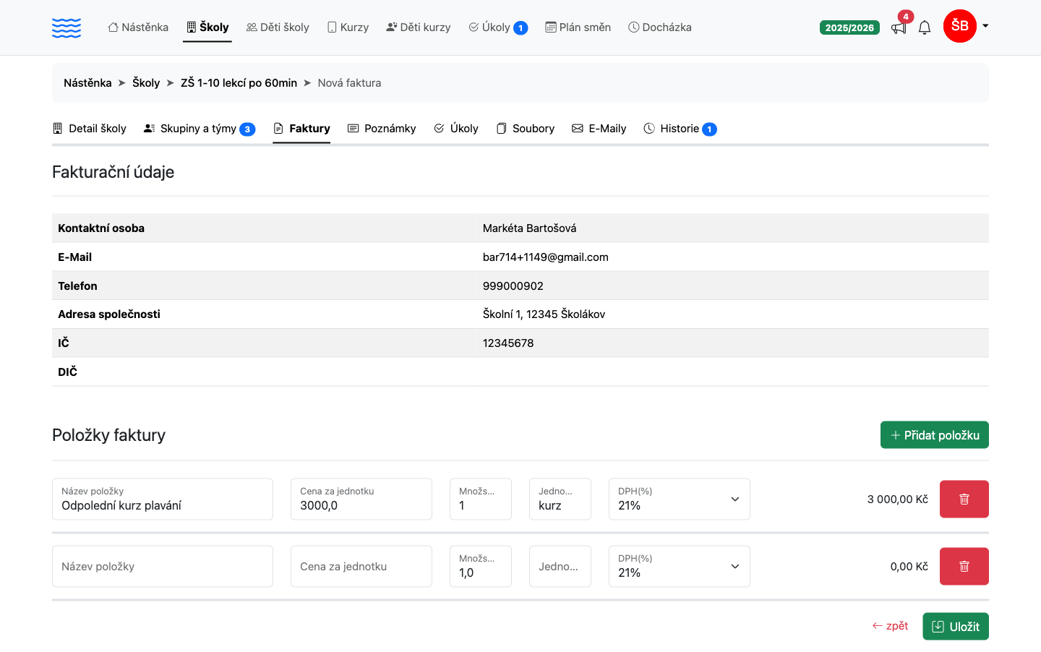The width and height of the screenshot is (1041, 652).
Task: Open Plán směn navigation item
Action: [x=578, y=27]
